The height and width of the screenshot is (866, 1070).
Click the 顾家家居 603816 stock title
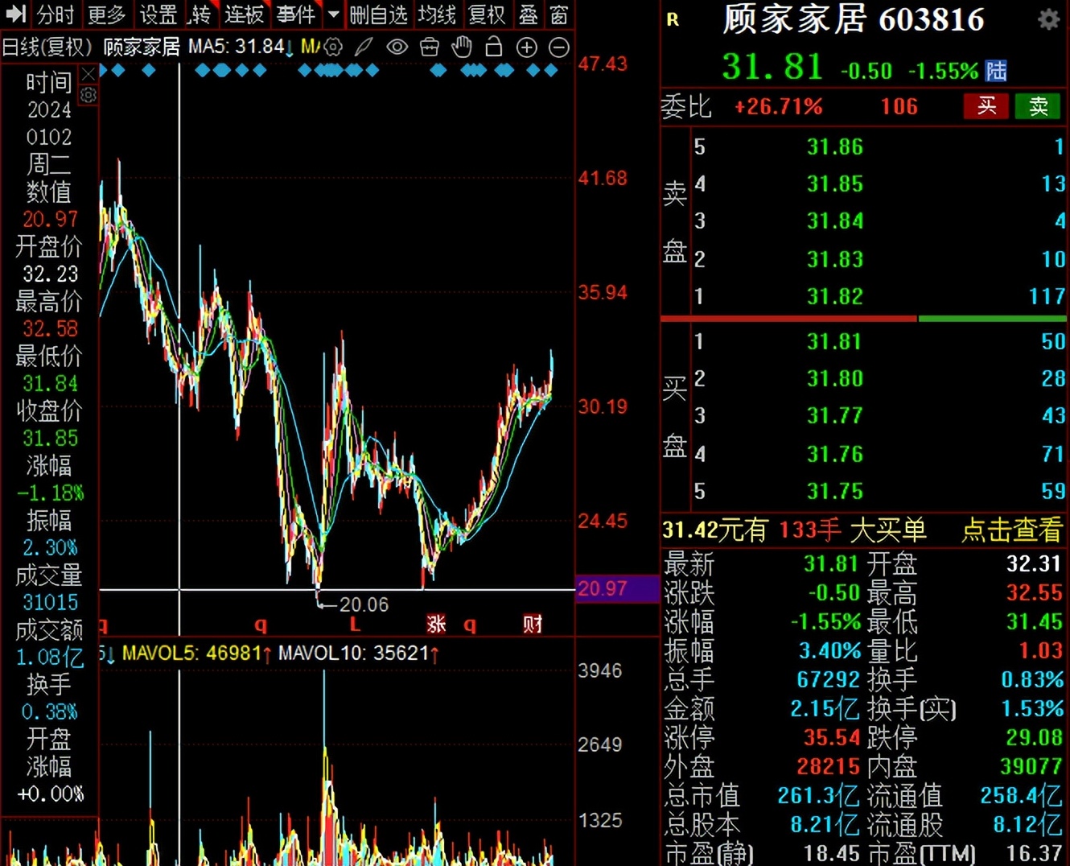click(x=854, y=19)
